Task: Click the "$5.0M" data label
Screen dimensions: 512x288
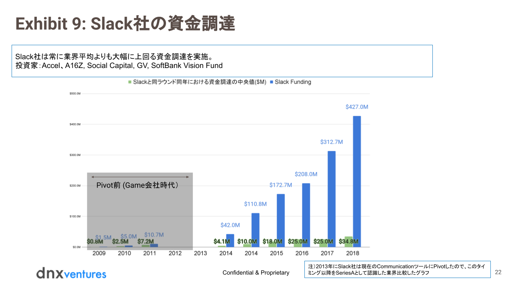Action: [x=129, y=237]
